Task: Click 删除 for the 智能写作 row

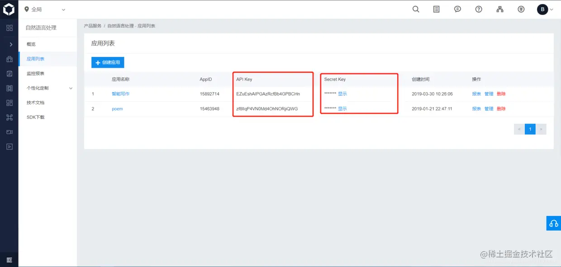Action: (501, 94)
